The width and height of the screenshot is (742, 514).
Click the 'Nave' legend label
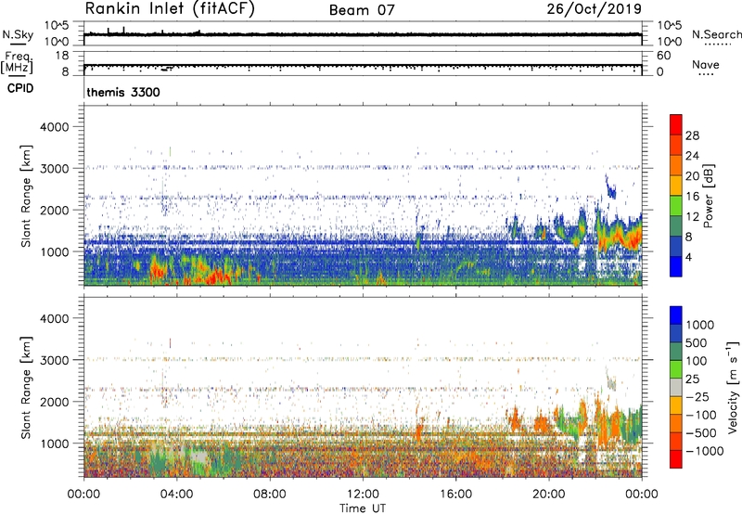[706, 64]
